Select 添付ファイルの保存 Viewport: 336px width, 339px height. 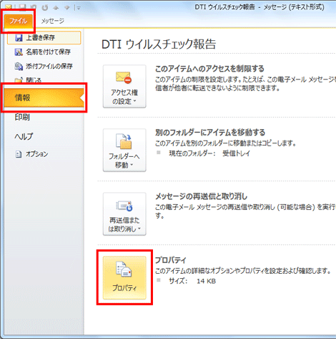(44, 66)
